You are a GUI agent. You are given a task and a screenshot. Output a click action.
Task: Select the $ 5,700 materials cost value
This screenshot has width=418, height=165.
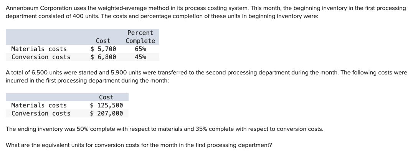click(x=103, y=49)
